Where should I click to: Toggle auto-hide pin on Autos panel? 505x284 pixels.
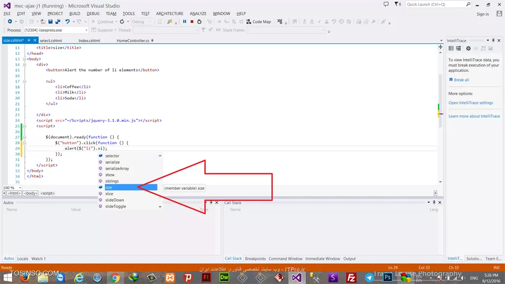pyautogui.click(x=211, y=203)
